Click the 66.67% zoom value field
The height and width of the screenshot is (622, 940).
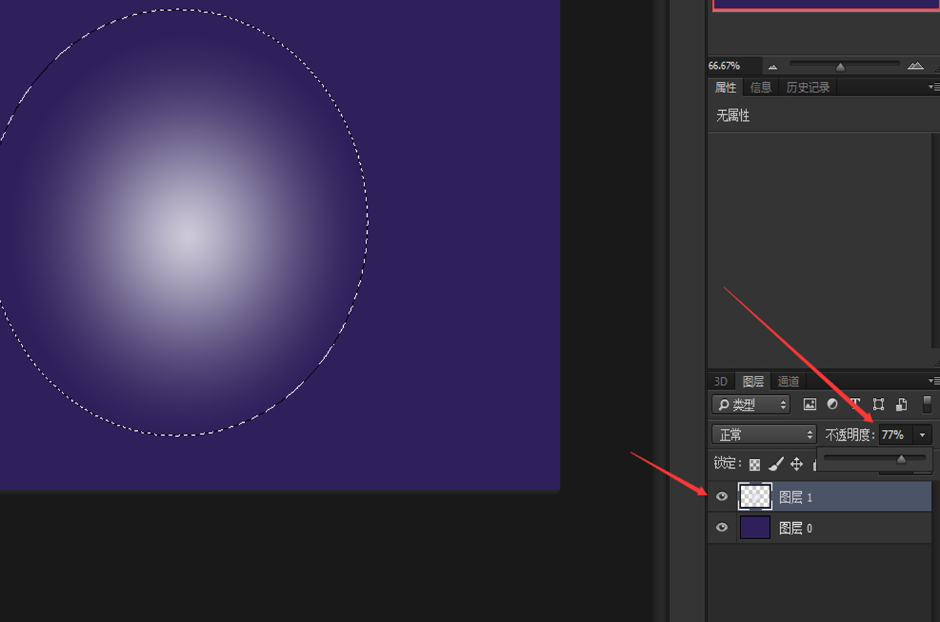coord(733,66)
